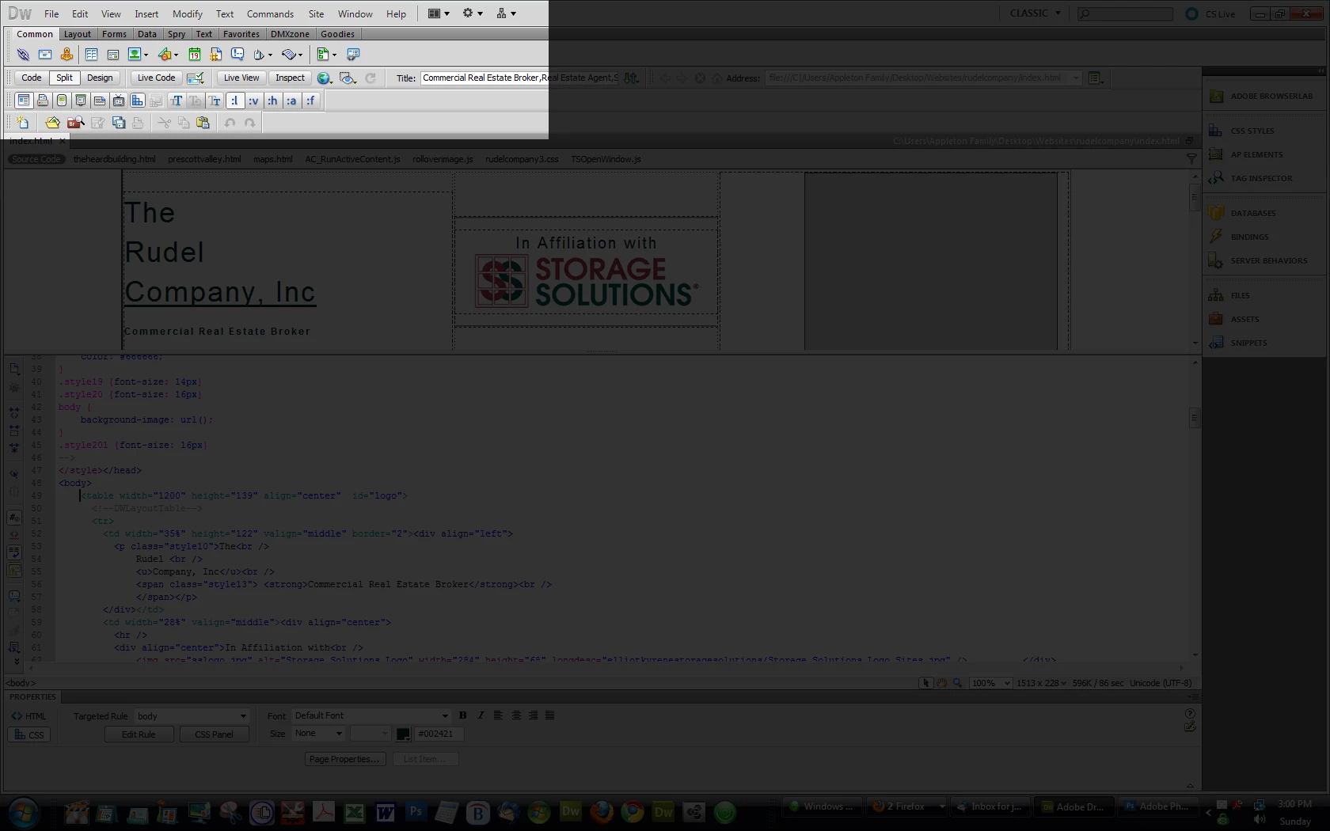Insert a Server-Side Include icon
1330x831 pixels.
pos(215,55)
